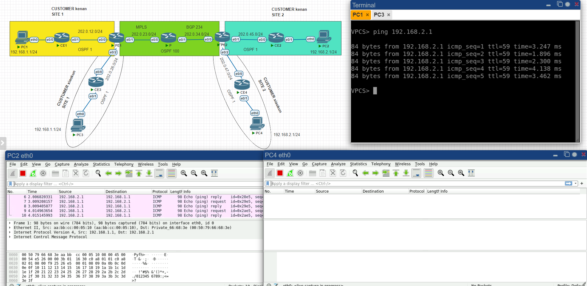The height and width of the screenshot is (286, 587).
Task: Zoom in packet text in PC2 eth0
Action: [184, 174]
